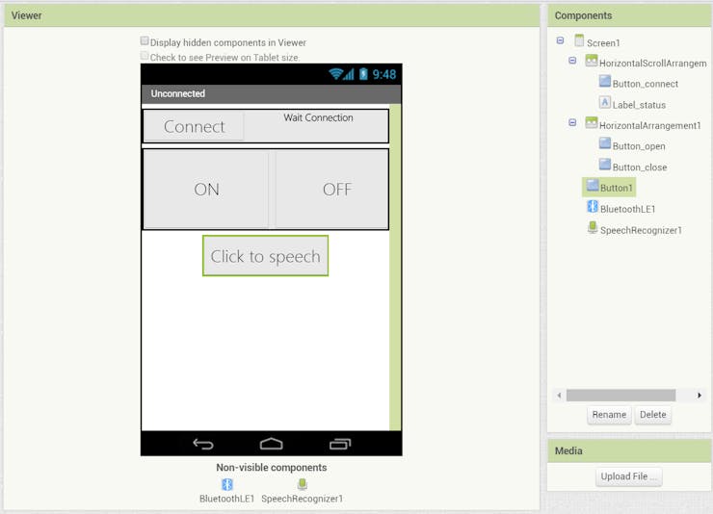Tap the phone preview back arrow icon
This screenshot has width=713, height=514.
pos(203,444)
